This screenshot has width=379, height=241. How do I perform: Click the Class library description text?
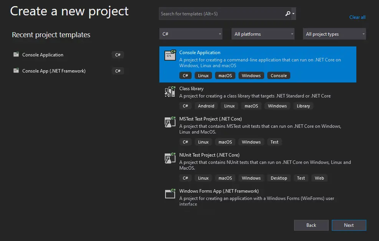[x=255, y=96]
